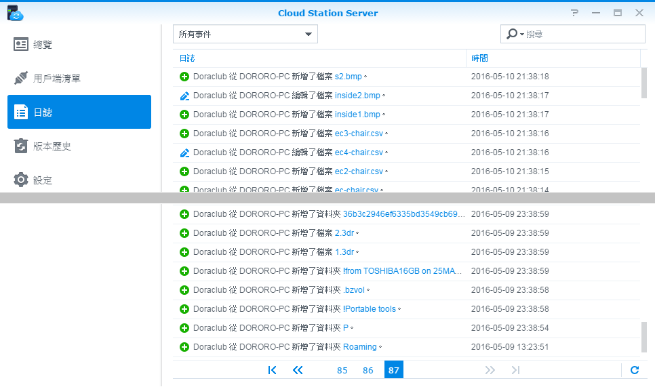Viewport: 655px width, 387px height.
Task: Click the lower log list scrollbar thumb
Action: 643,338
